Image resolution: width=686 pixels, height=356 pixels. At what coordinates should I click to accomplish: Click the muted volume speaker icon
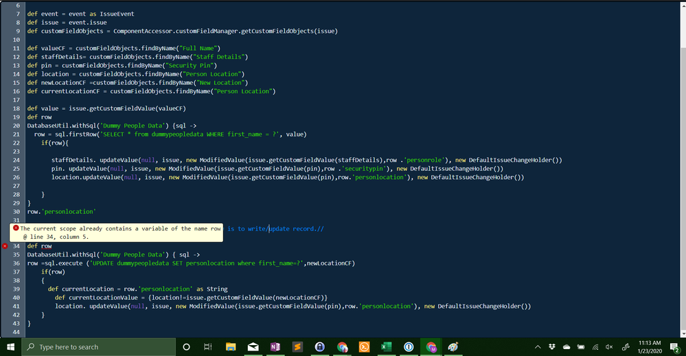tap(610, 347)
